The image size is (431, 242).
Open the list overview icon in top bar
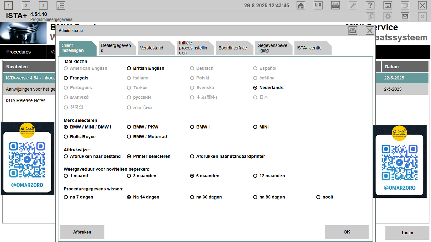coord(61,5)
